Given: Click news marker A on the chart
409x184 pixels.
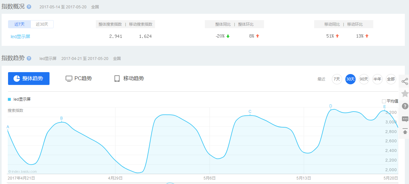Looking at the screenshot, I should (x=8, y=127).
